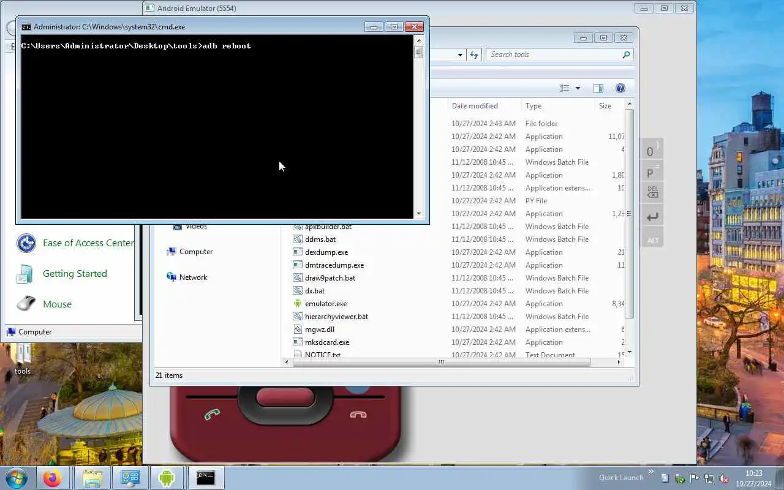Open the network tray icon
The image size is (784, 490).
click(709, 478)
